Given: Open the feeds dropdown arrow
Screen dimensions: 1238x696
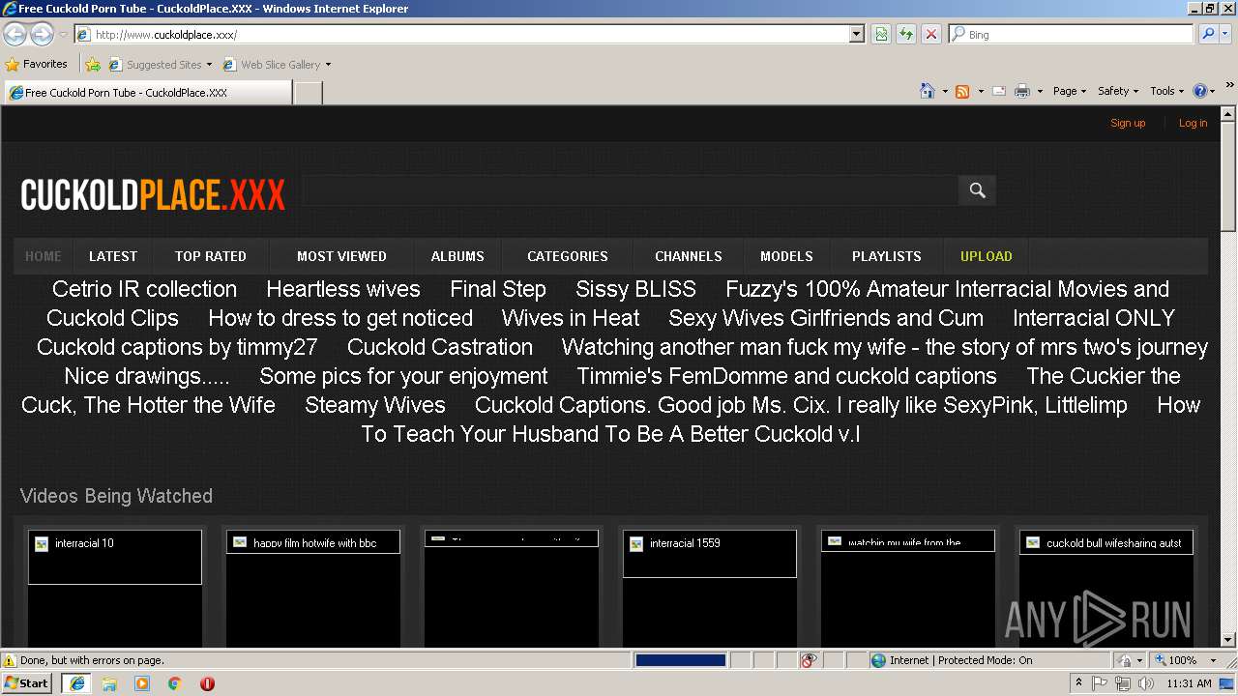Looking at the screenshot, I should [x=980, y=91].
